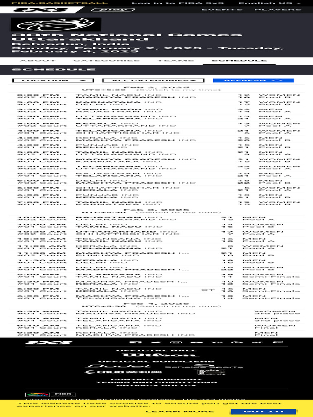This screenshot has height=417, width=313.
Task: Open the 6:00 PM Chhattisgarh vs Kerala game
Action: tap(156, 189)
